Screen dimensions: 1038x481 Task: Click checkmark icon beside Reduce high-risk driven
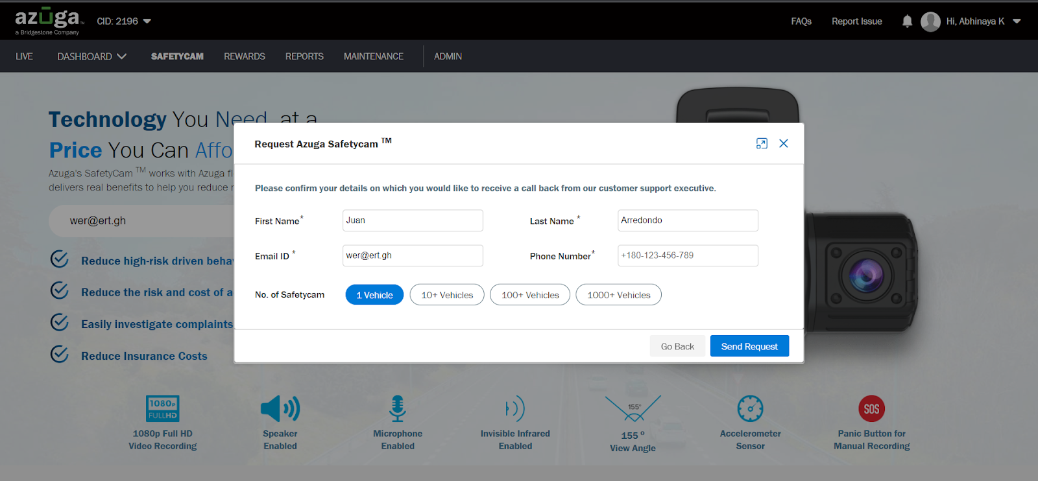(x=60, y=259)
